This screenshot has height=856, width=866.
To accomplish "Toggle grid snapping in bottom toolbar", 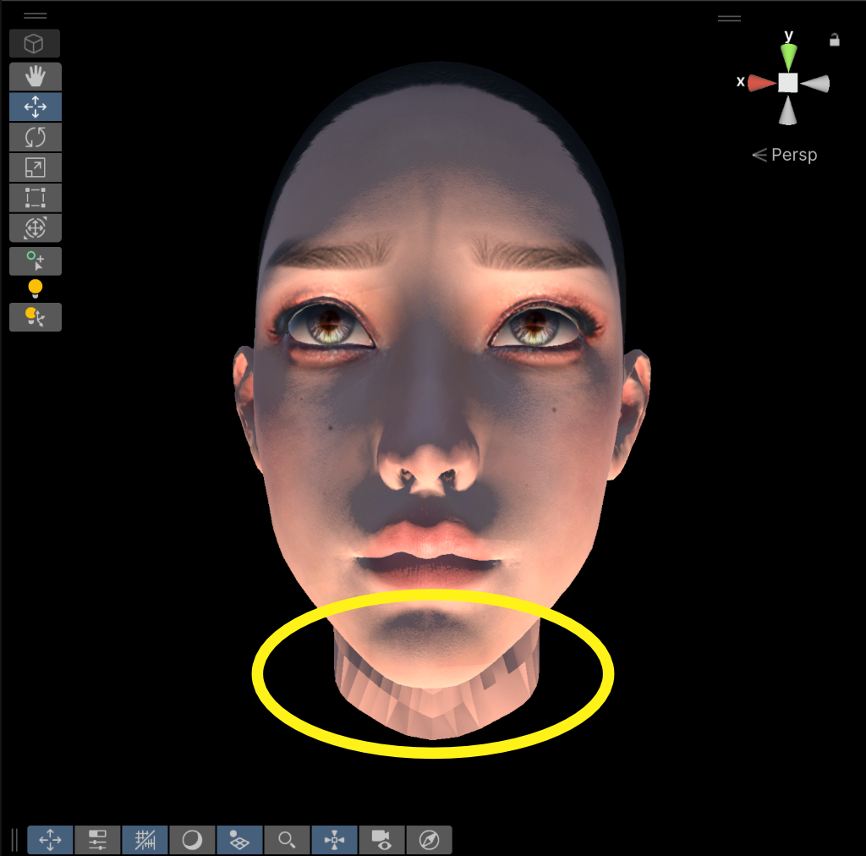I will tap(145, 840).
